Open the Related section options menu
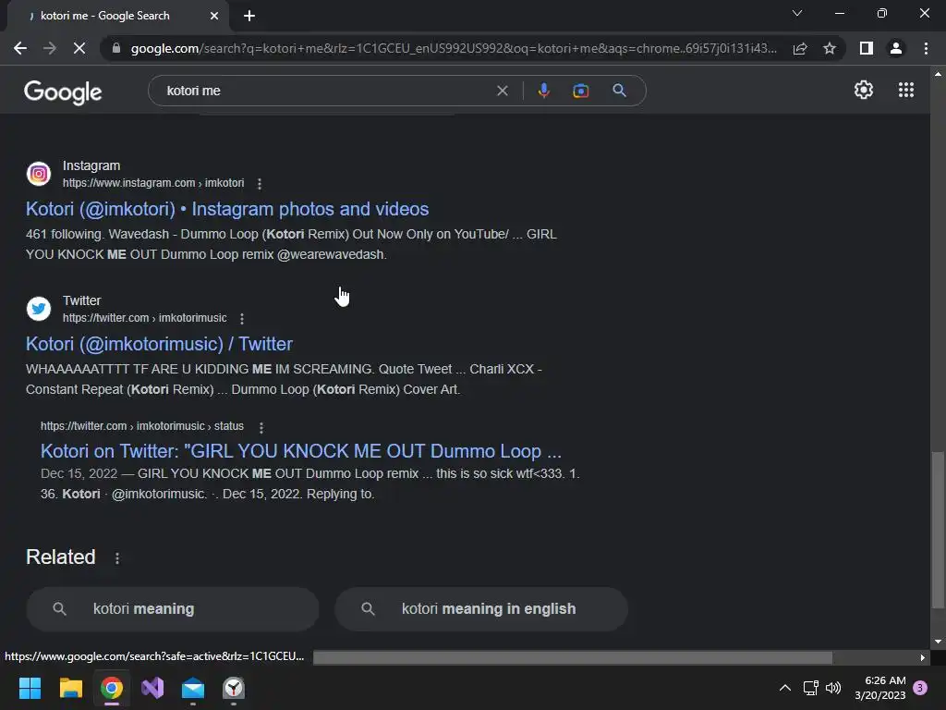 pyautogui.click(x=117, y=558)
